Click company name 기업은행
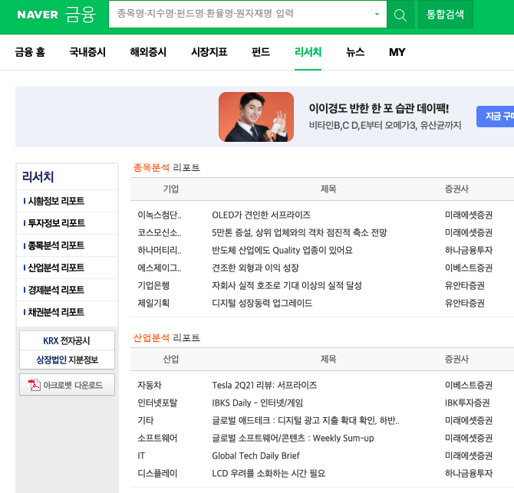This screenshot has height=493, width=514. pyautogui.click(x=153, y=286)
